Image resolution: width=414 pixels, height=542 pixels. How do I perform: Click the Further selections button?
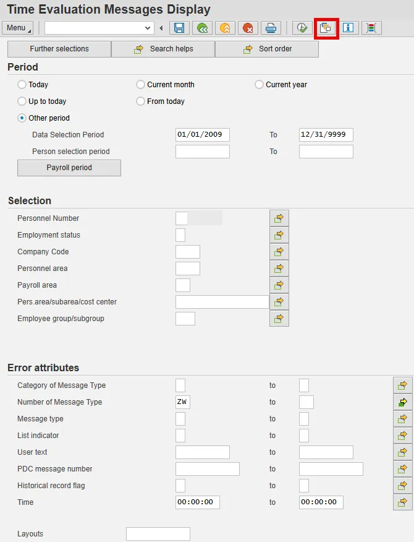point(59,49)
